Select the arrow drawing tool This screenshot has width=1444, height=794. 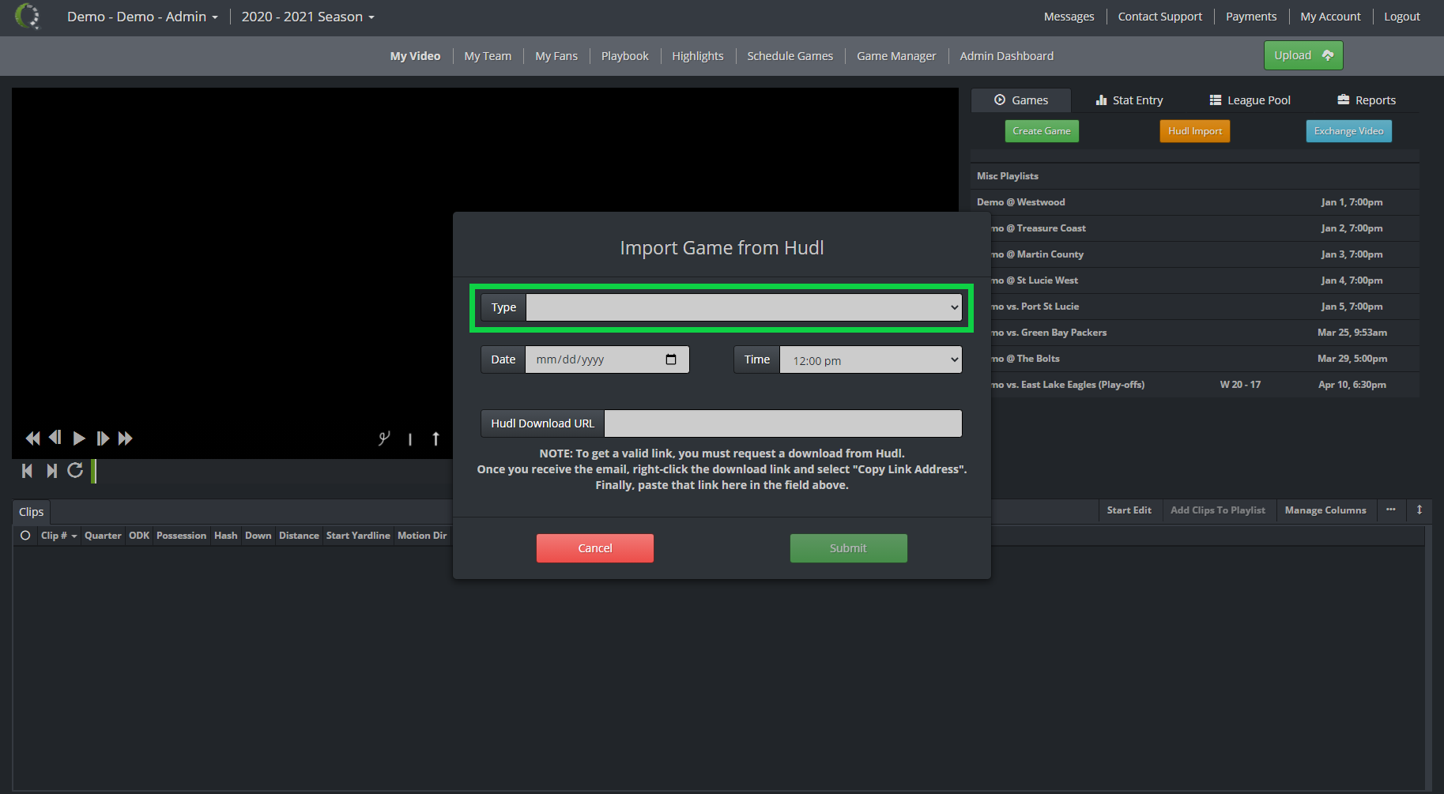point(435,438)
